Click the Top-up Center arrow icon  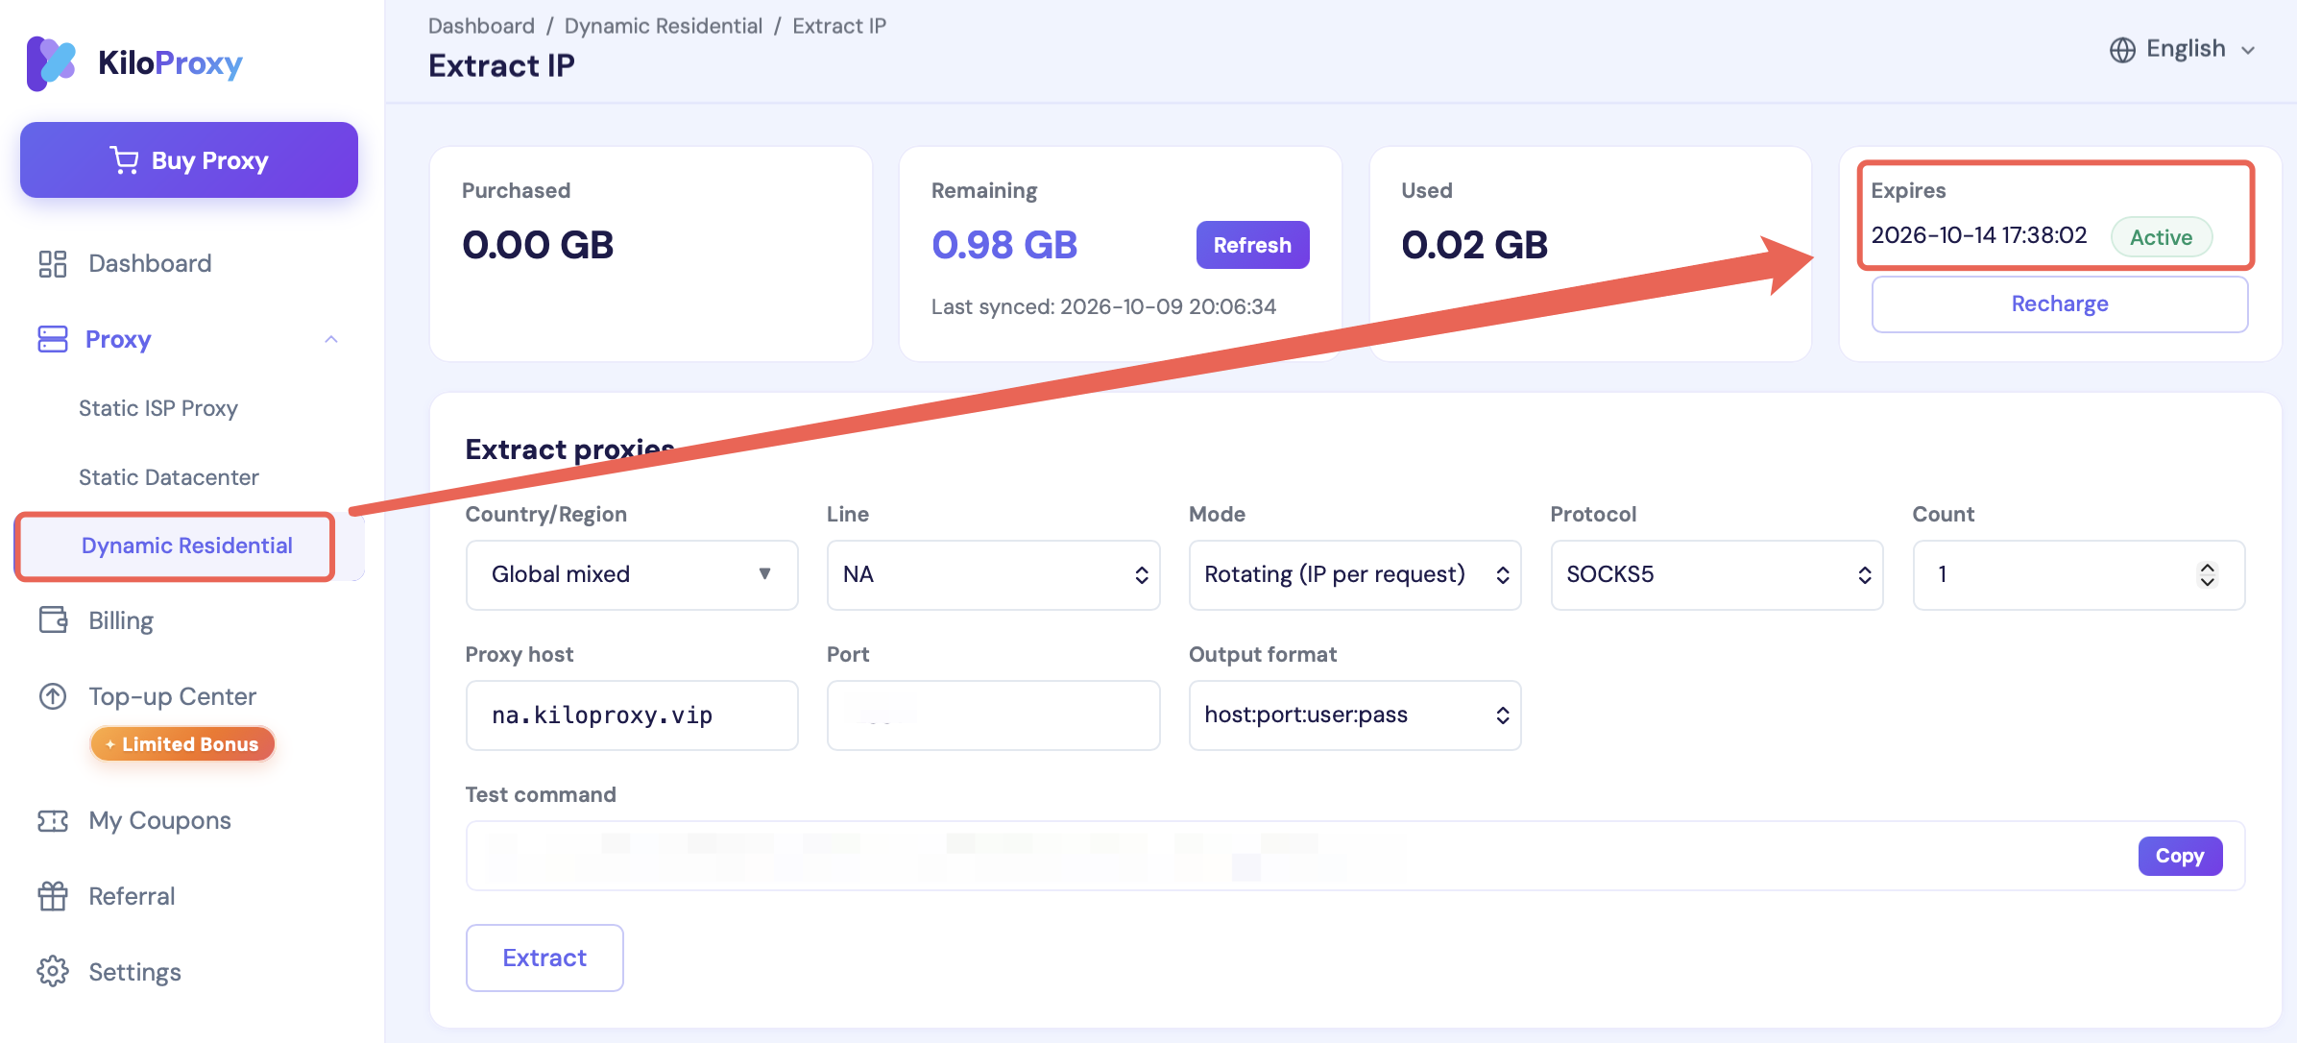pos(53,696)
